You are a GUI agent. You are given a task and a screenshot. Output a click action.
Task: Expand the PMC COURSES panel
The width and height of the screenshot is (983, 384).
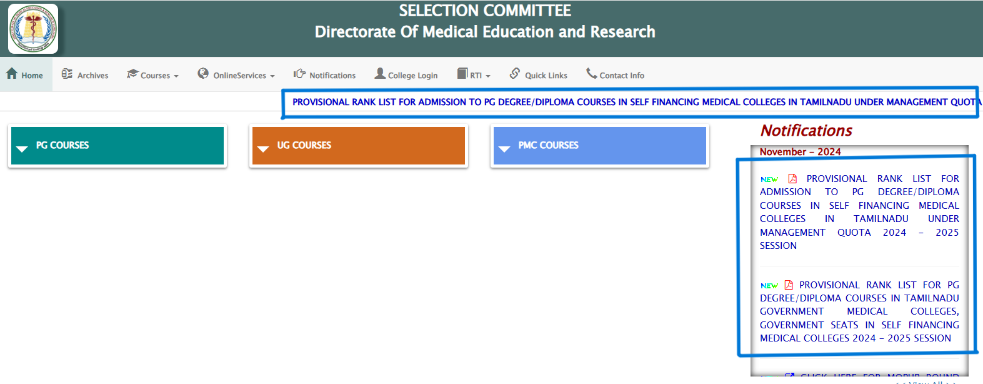[x=600, y=146]
